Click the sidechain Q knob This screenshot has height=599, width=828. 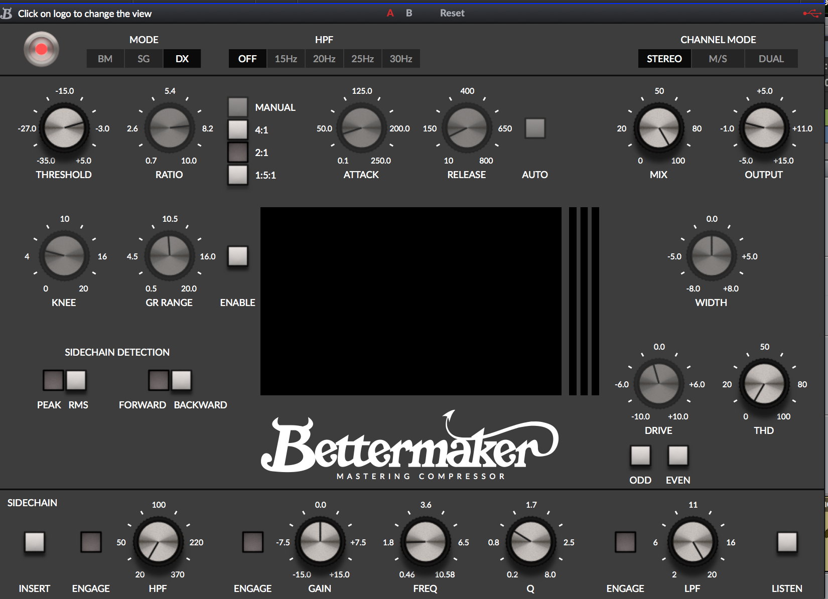(x=531, y=542)
